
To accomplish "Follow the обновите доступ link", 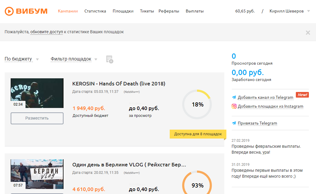I will 47,32.
